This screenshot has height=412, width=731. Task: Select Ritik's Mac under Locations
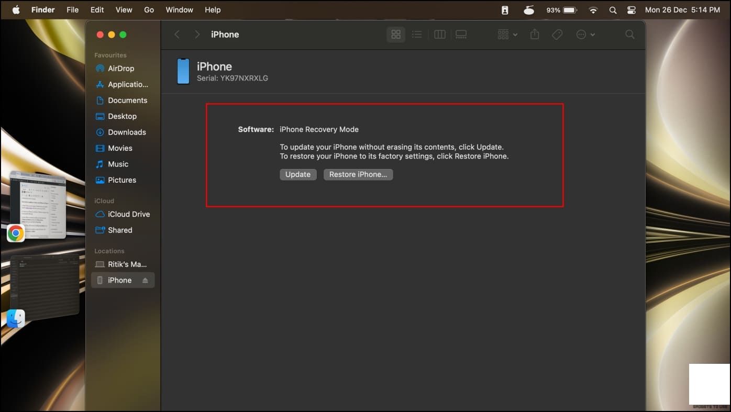point(121,264)
